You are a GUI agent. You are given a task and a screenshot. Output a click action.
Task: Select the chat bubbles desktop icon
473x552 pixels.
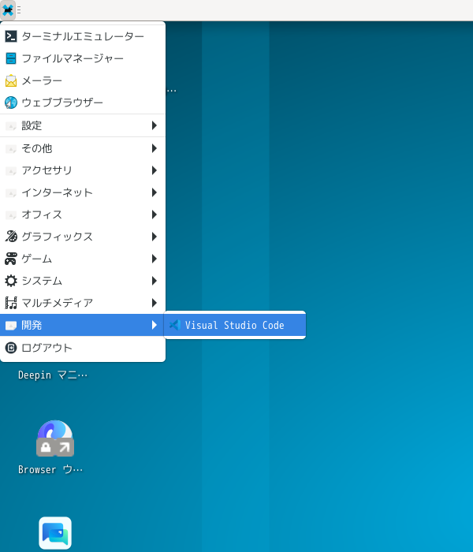55,533
